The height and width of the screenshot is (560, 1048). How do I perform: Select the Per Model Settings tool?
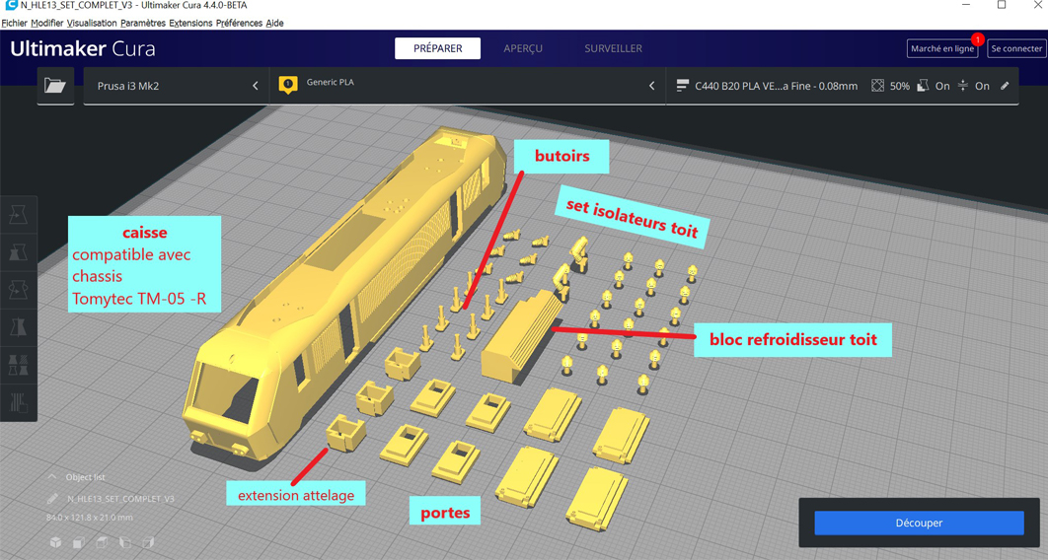(19, 365)
